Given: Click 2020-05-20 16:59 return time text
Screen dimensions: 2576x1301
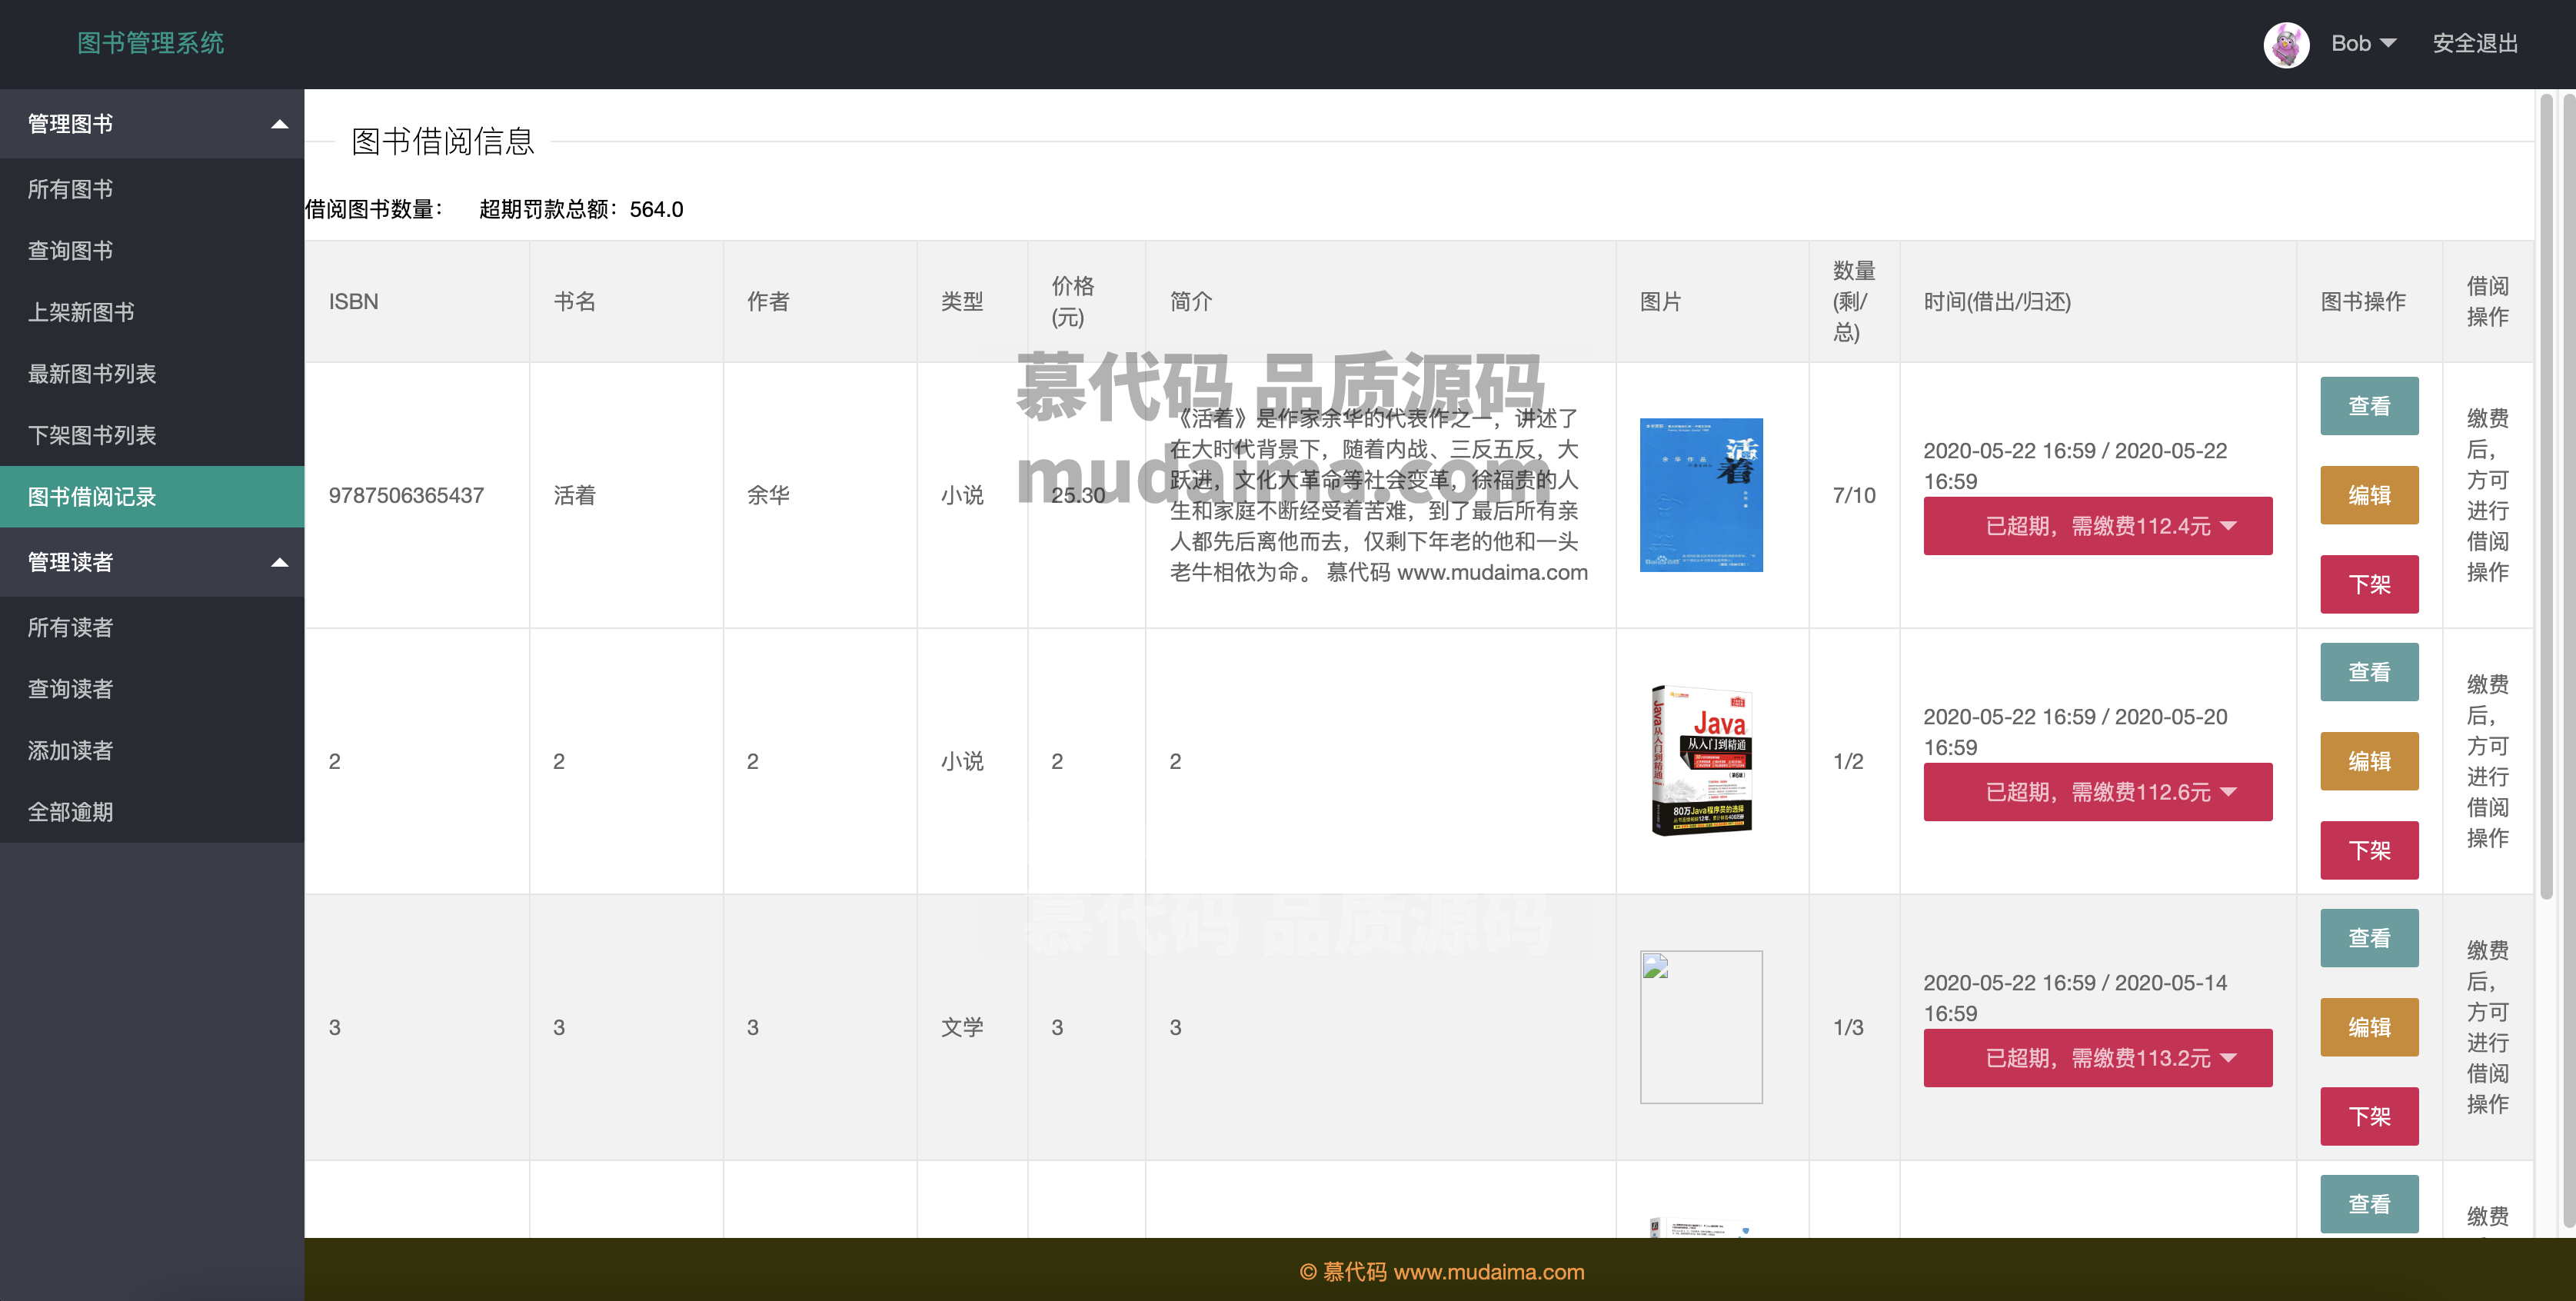Looking at the screenshot, I should 2075,732.
